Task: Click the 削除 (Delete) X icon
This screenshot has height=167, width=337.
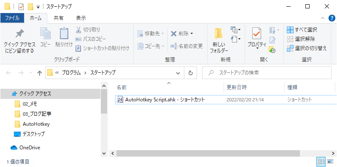Action: tap(174, 34)
